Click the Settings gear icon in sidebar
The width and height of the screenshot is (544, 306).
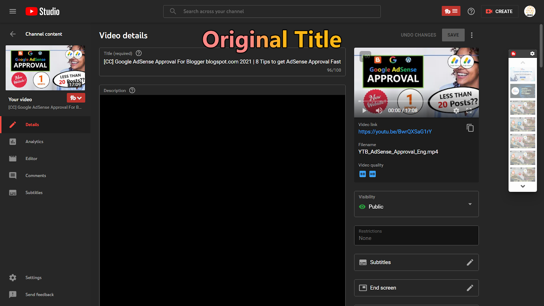tap(13, 278)
